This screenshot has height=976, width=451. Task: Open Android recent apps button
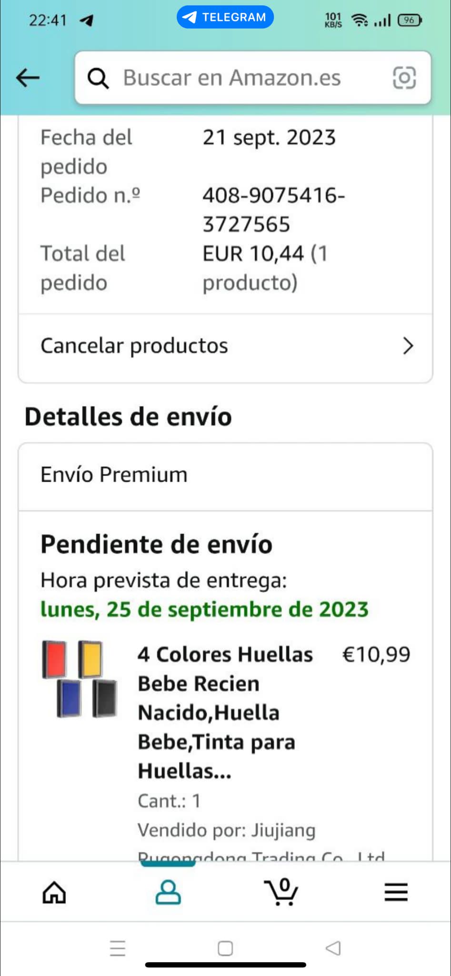click(x=118, y=948)
